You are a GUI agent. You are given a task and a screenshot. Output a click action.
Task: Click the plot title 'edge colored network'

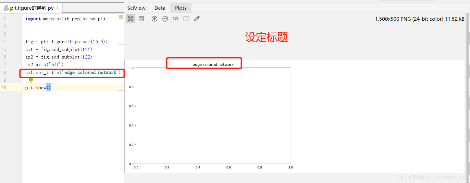click(213, 65)
